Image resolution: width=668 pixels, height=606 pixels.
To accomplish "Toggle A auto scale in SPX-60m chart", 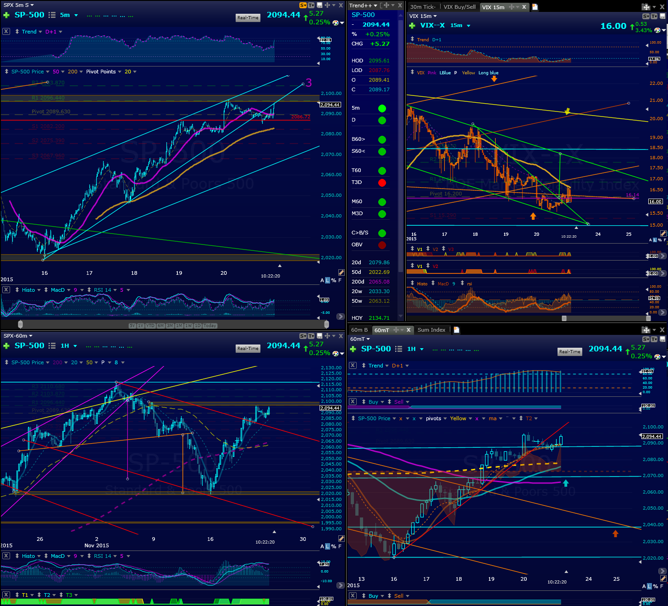I will click(x=322, y=546).
